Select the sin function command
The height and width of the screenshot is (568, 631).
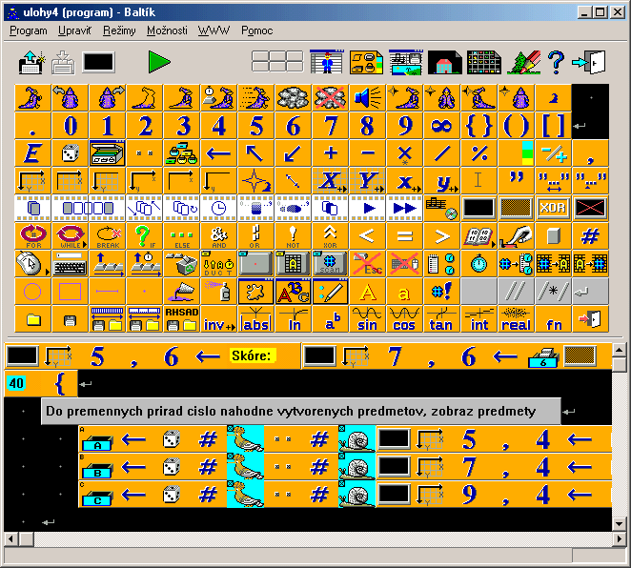click(367, 318)
